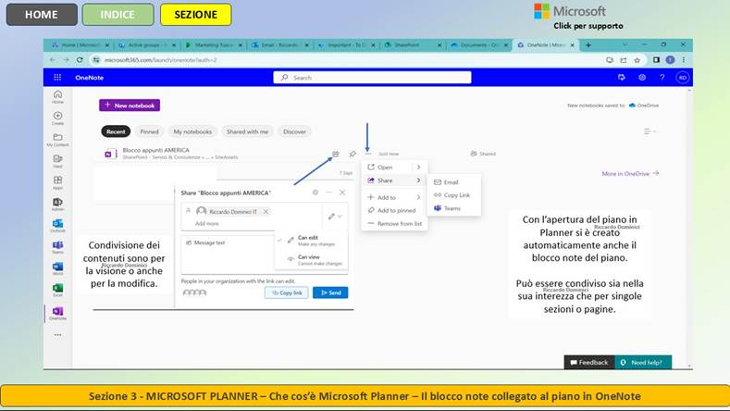
Task: Bookmark this page with the star icon
Action: click(637, 60)
